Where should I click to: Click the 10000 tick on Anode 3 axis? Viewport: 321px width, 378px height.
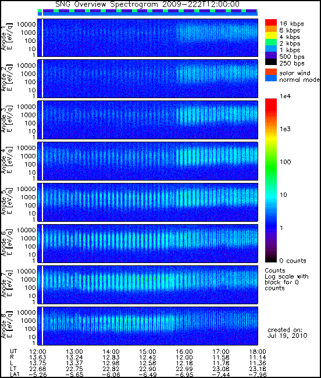[26, 107]
